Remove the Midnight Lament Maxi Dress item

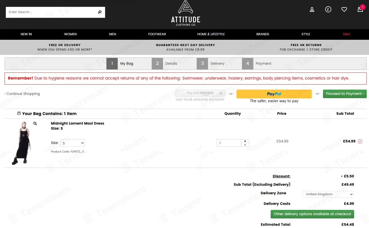[x=360, y=141]
